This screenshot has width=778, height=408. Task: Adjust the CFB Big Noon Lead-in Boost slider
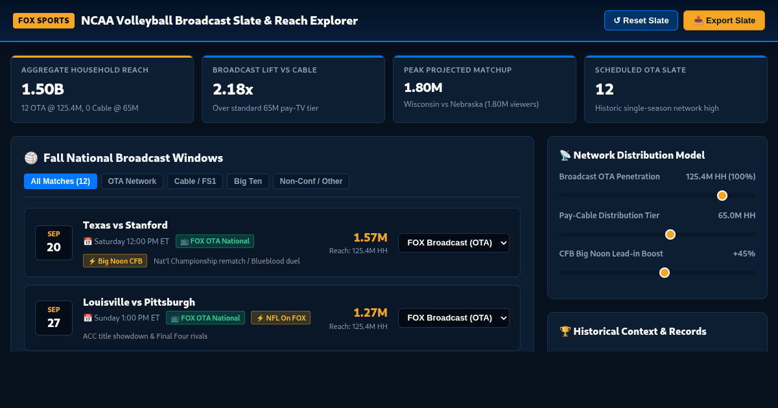click(x=657, y=273)
